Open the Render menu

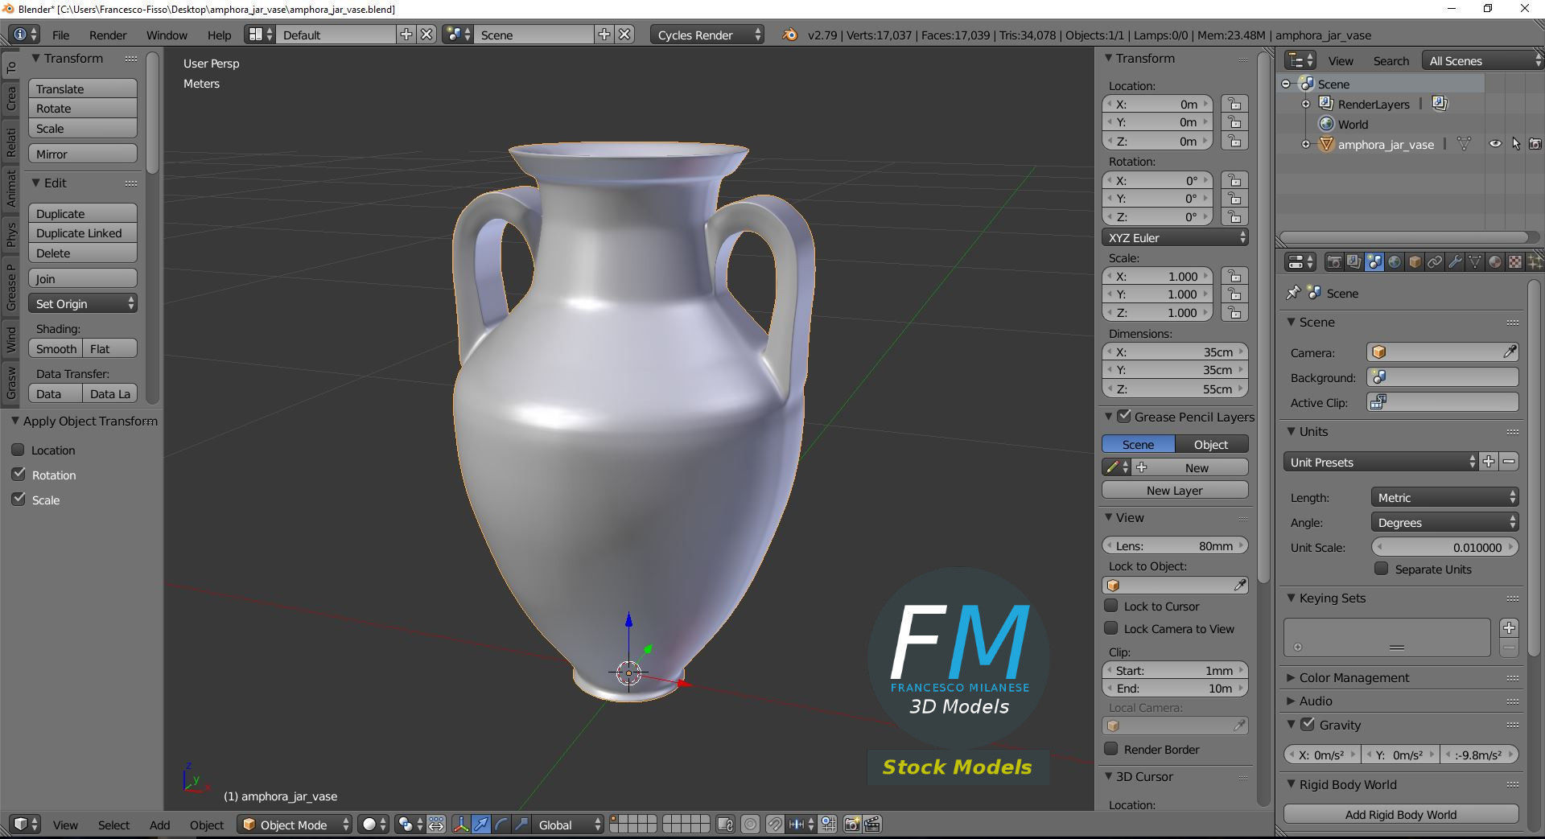click(108, 35)
